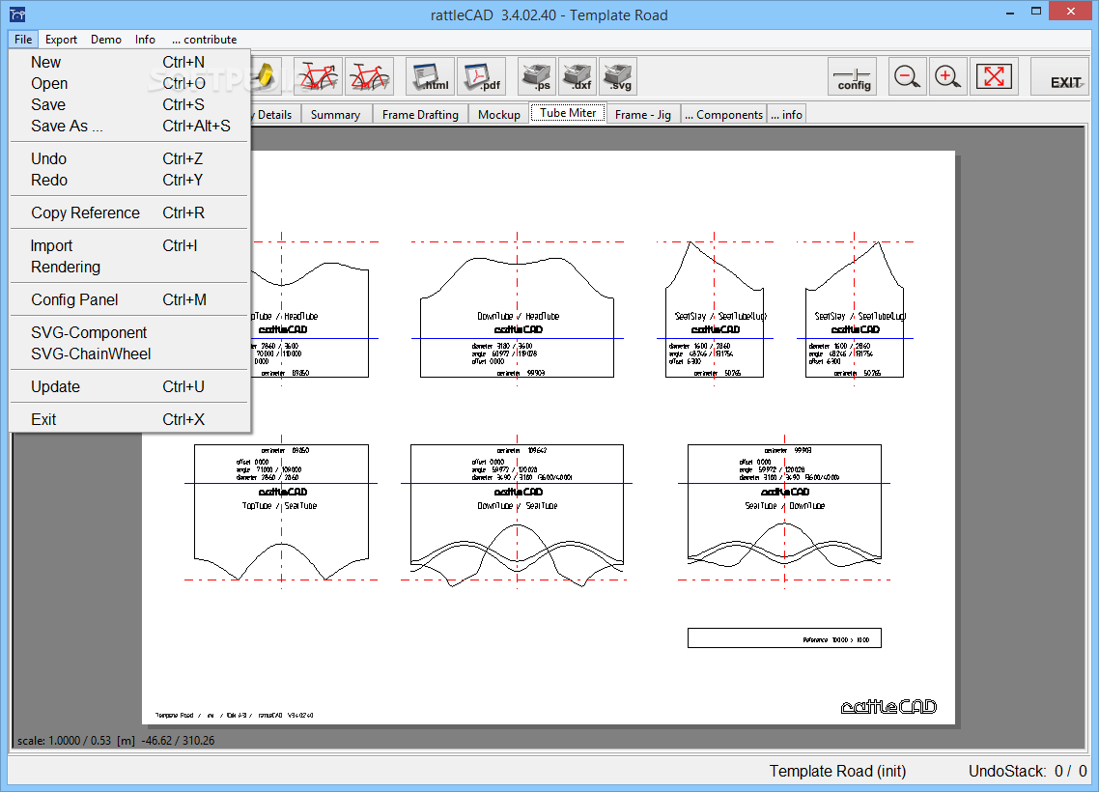Select the Tube Miter tab
The height and width of the screenshot is (792, 1099).
568,113
